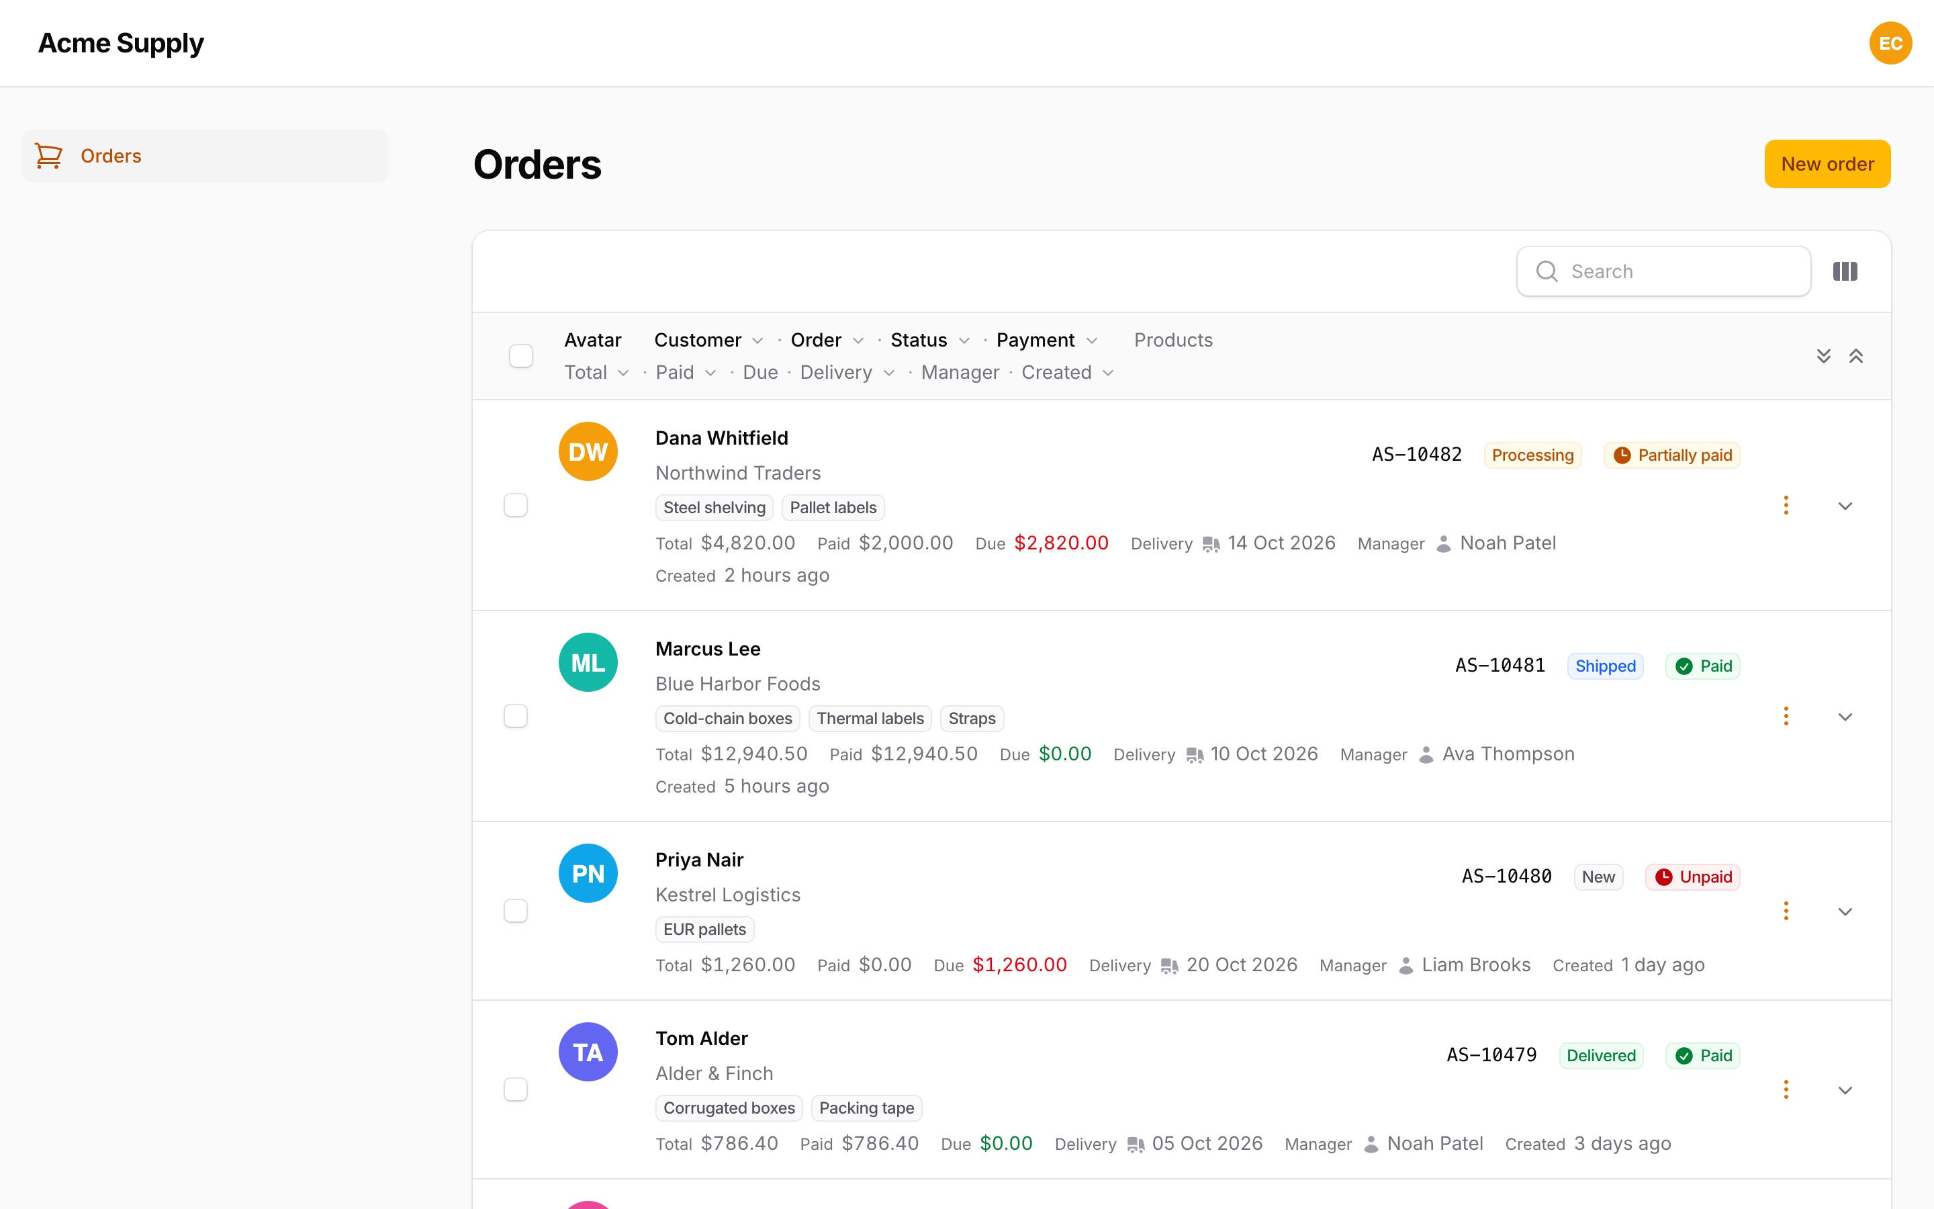
Task: Click the ML avatar of Marcus Lee
Action: point(588,662)
